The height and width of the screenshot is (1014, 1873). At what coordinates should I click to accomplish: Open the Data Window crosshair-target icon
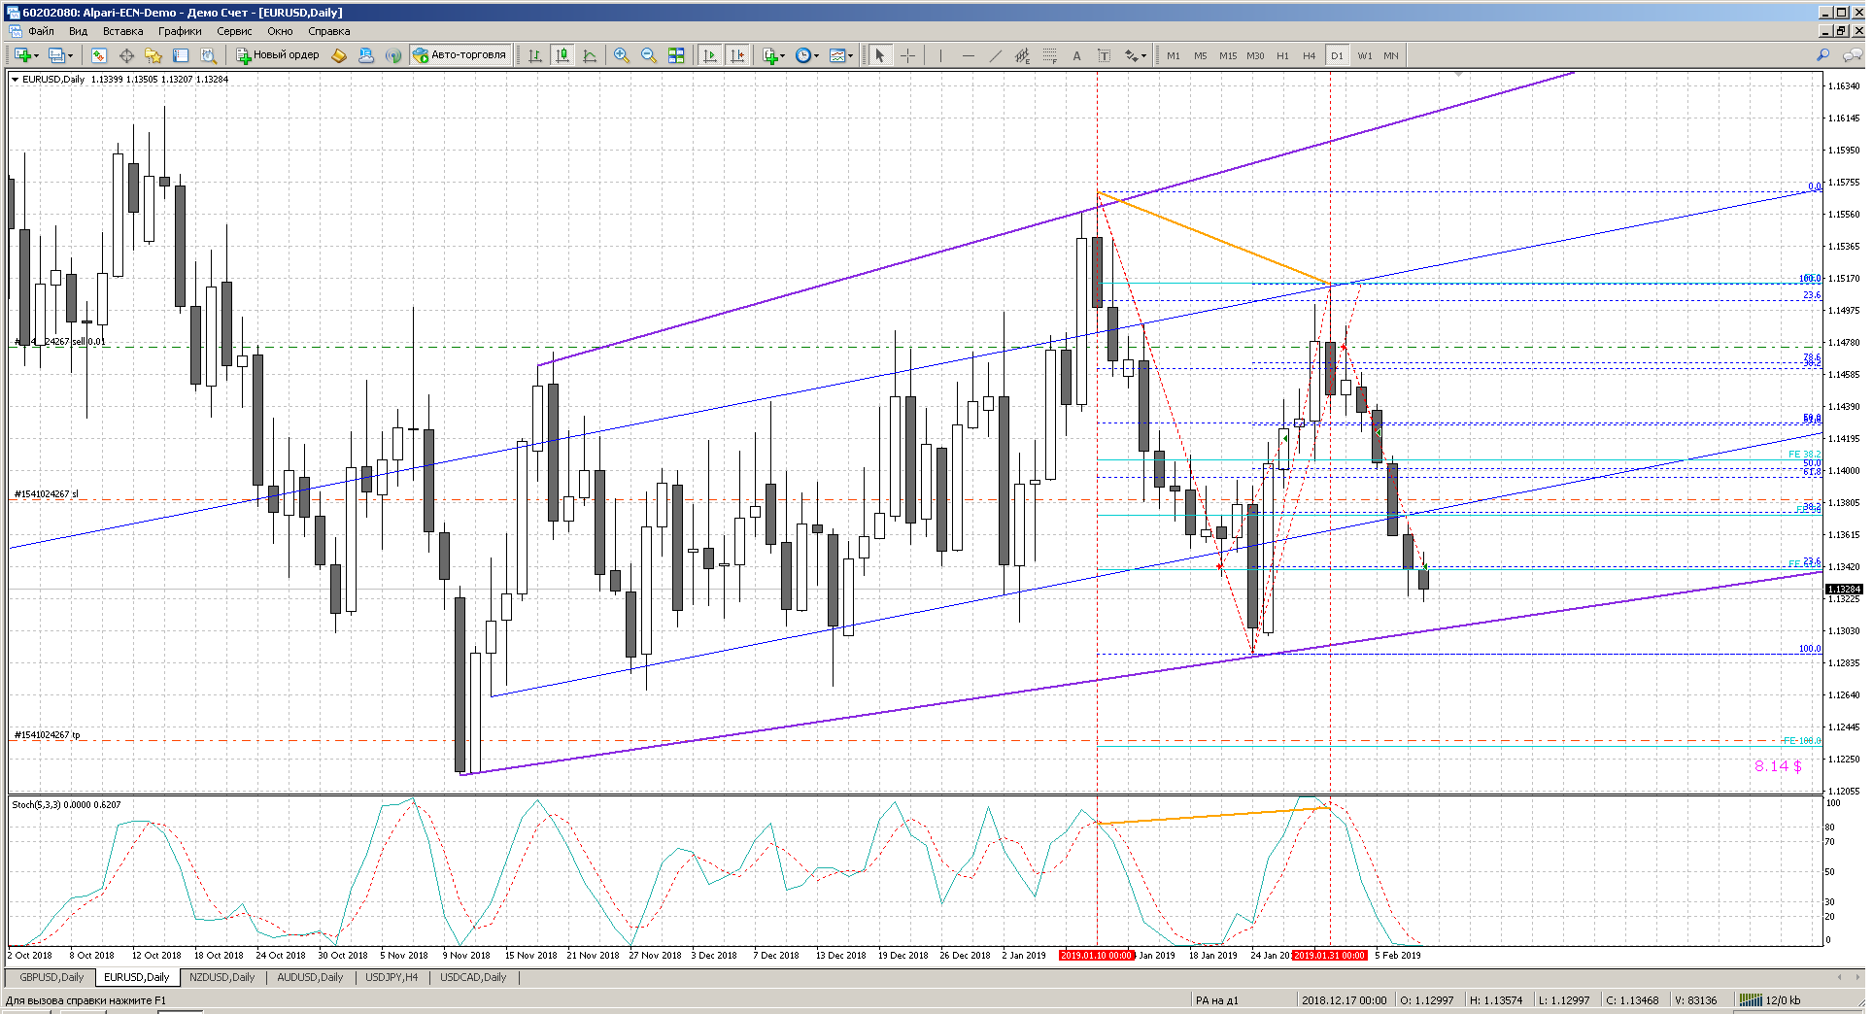(x=126, y=55)
